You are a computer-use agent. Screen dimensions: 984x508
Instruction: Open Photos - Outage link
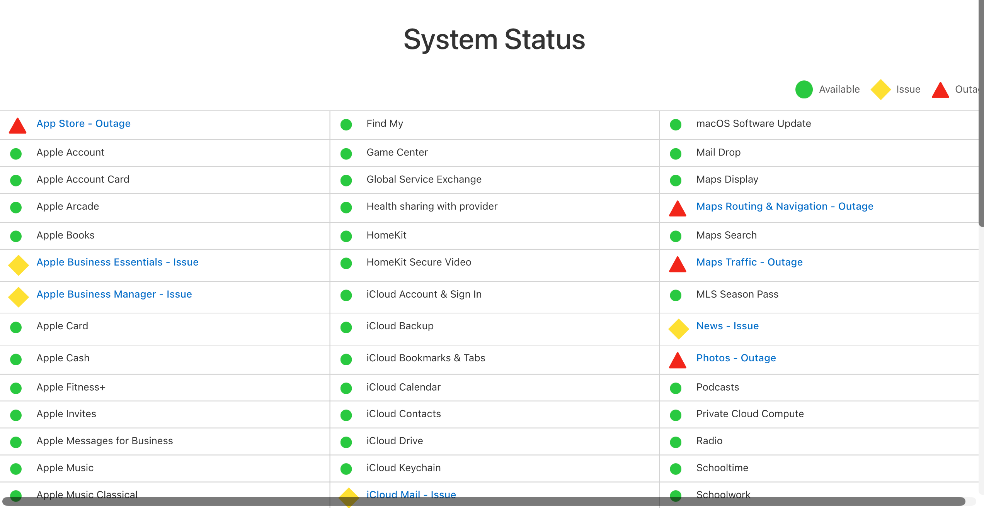pyautogui.click(x=736, y=358)
